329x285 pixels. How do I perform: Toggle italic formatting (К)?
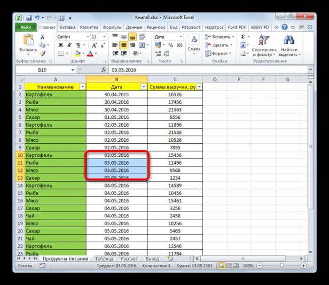69,45
